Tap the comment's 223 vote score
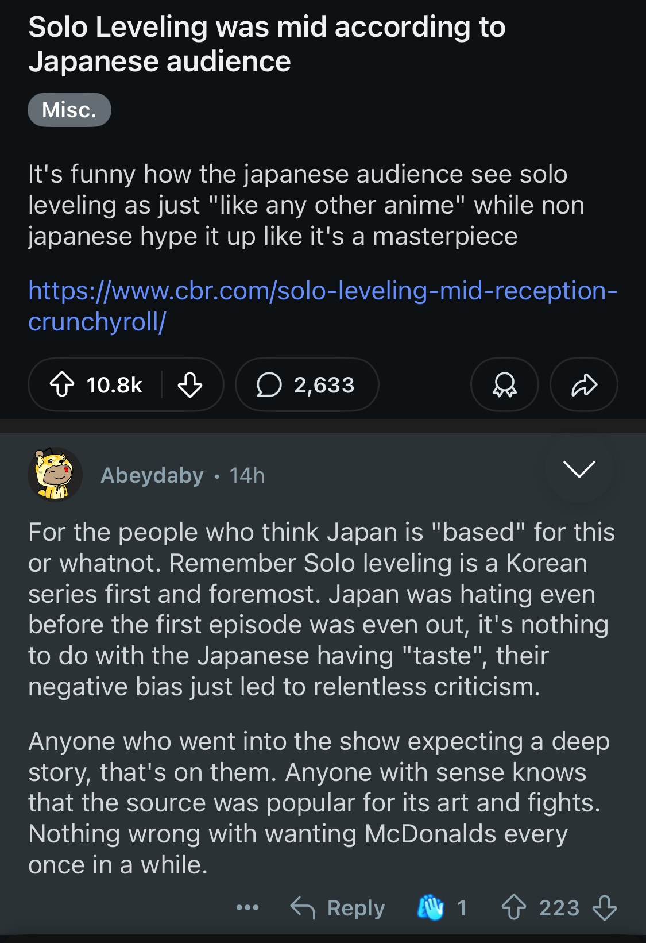The width and height of the screenshot is (646, 943). 559,908
